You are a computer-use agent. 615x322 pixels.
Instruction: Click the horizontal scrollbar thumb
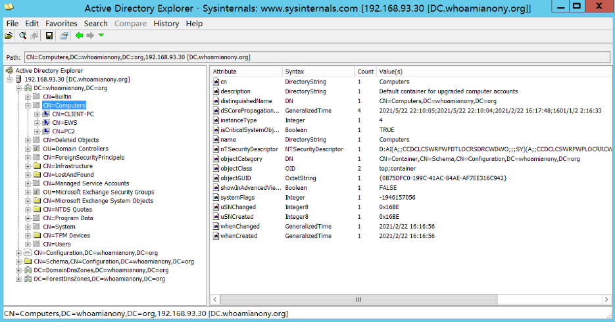(x=358, y=299)
